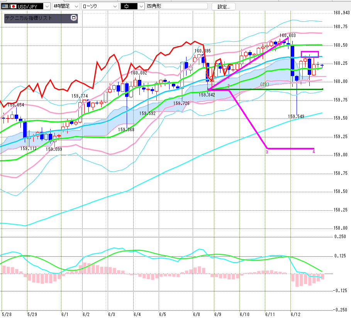Click the 159.774 price label
The image size is (351, 318).
click(x=80, y=96)
